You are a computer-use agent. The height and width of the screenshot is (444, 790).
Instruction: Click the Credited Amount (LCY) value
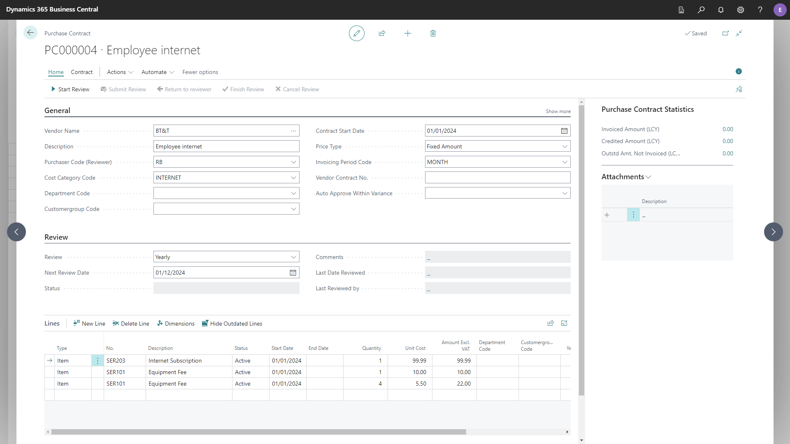[x=727, y=141]
